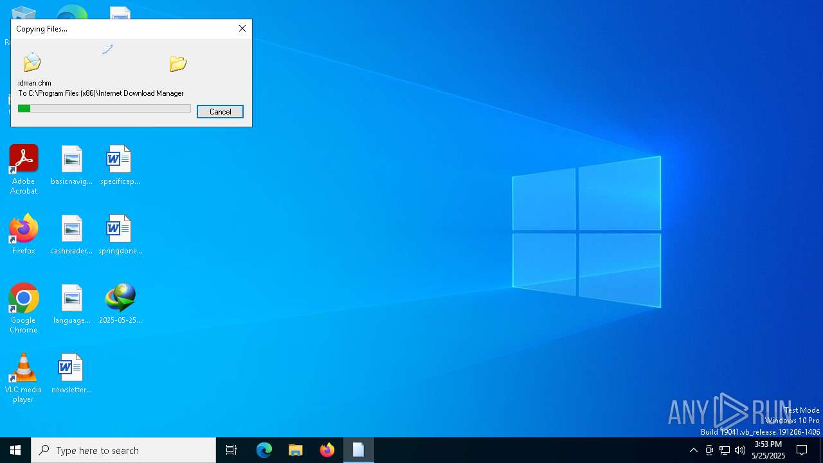Select the specificap... Word document
The height and width of the screenshot is (463, 823).
click(x=120, y=165)
